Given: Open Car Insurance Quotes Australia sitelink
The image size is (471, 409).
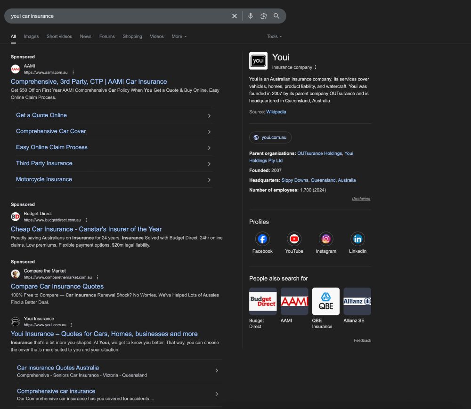Looking at the screenshot, I should (58, 368).
